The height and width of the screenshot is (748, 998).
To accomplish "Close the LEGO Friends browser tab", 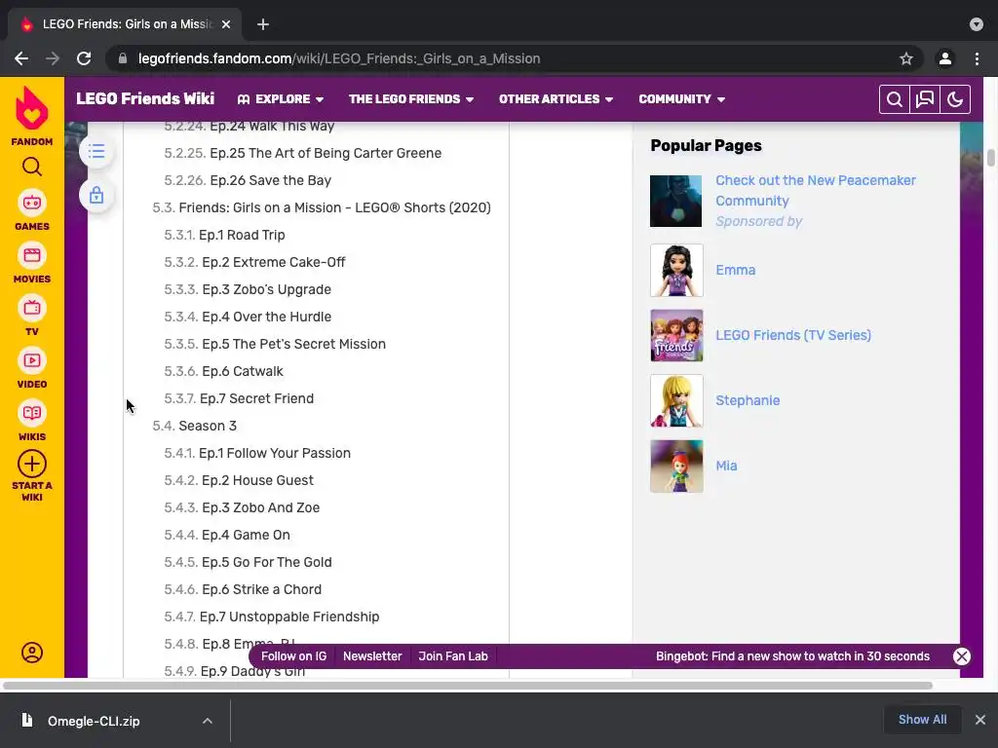I will 226,24.
